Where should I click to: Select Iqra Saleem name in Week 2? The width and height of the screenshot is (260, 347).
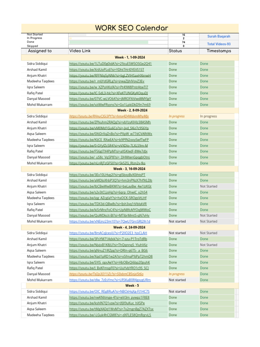click(x=36, y=146)
